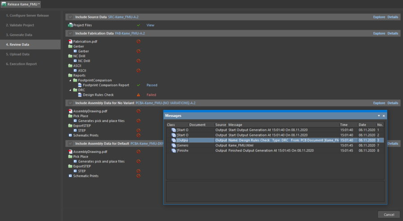Select the Validate Project step in sidebar
The height and width of the screenshot is (221, 403).
pyautogui.click(x=20, y=25)
